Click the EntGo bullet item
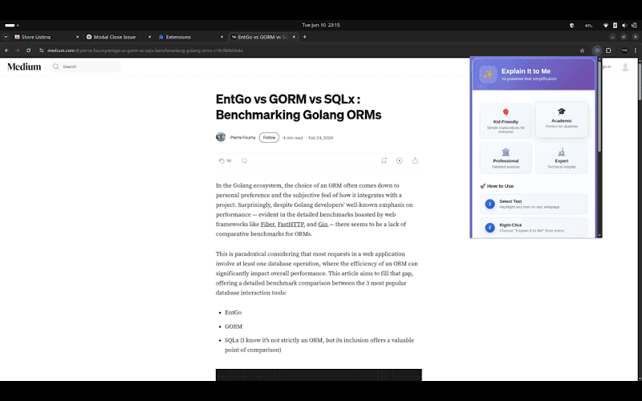642x401 pixels. point(233,312)
